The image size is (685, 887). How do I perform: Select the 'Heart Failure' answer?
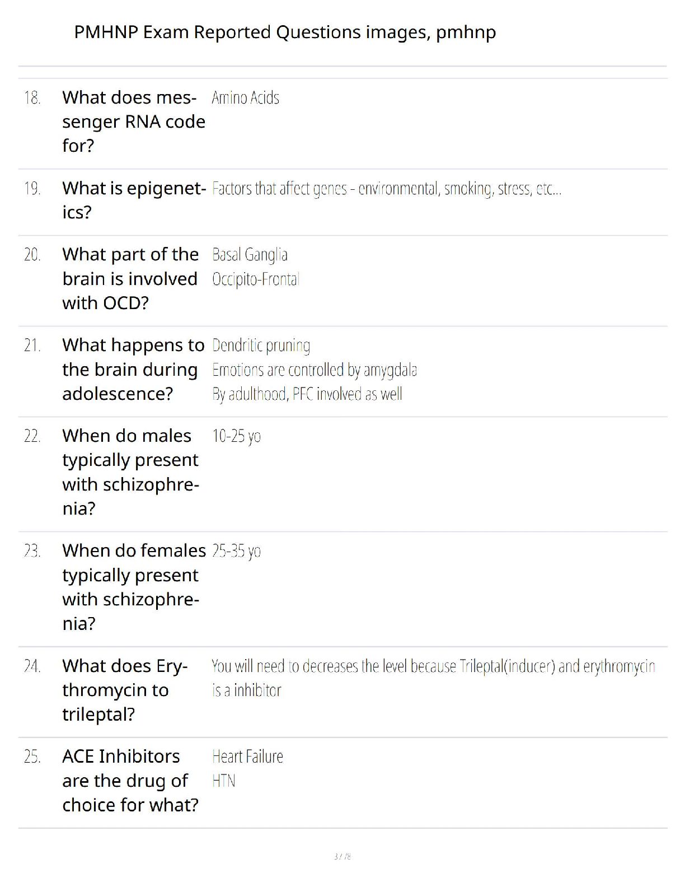pos(247,757)
